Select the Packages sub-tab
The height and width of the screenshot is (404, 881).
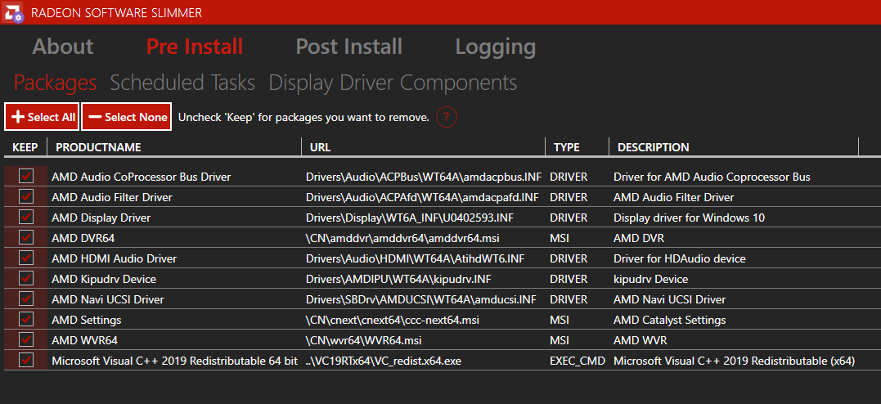[x=56, y=83]
